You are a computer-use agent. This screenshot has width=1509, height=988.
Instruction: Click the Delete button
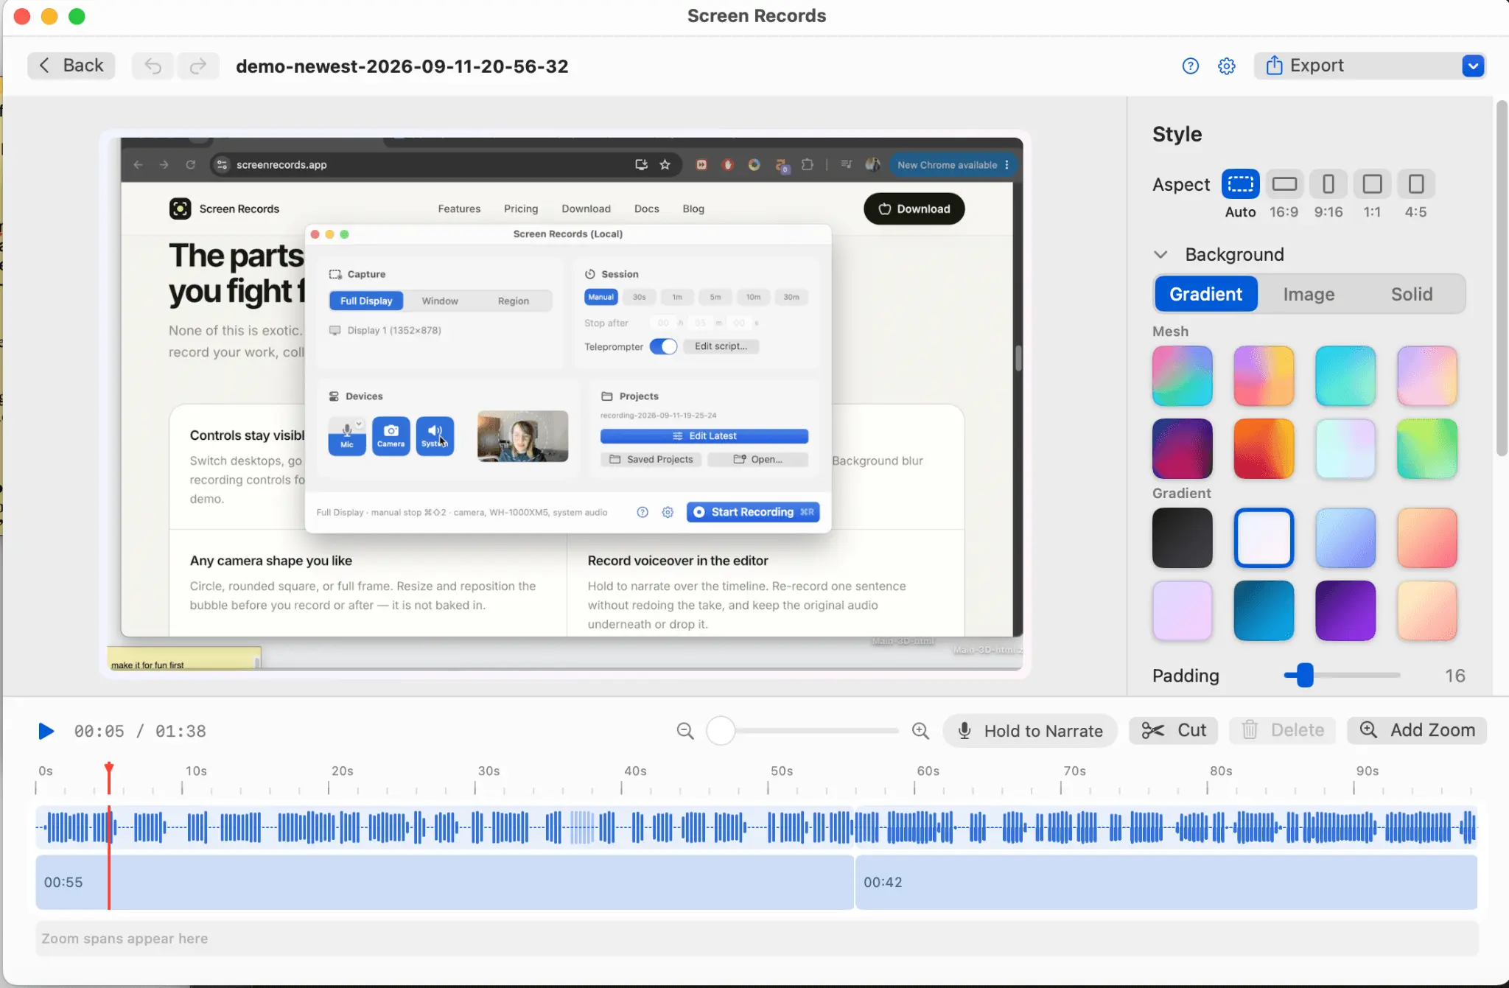(x=1282, y=730)
